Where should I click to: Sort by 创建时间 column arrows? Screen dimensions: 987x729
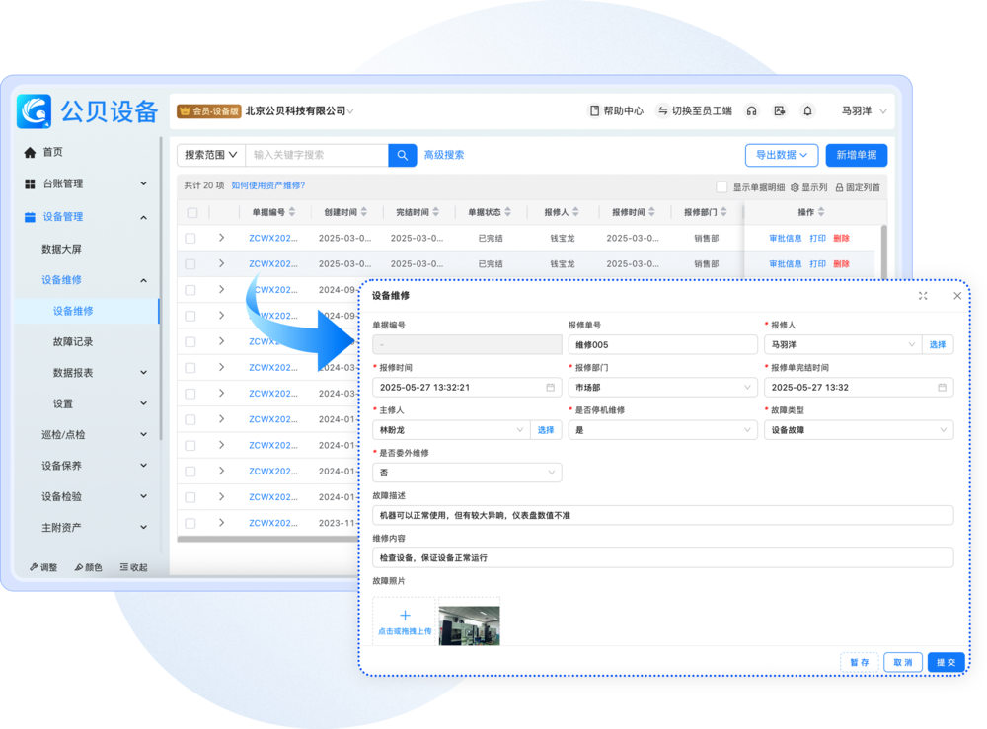pos(364,212)
